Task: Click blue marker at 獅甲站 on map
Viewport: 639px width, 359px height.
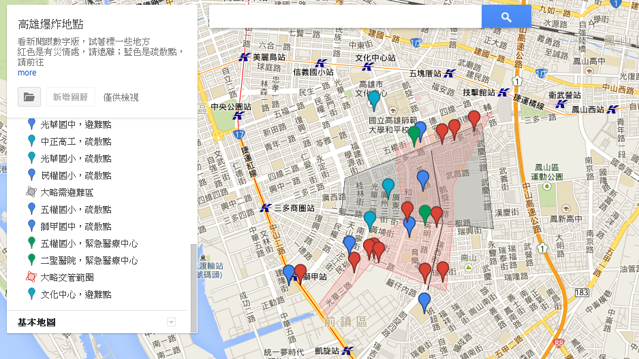Action: click(289, 275)
